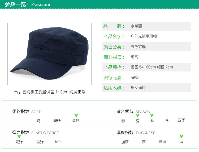Click the 夏 season option
The width and height of the screenshot is (199, 152).
point(137,121)
